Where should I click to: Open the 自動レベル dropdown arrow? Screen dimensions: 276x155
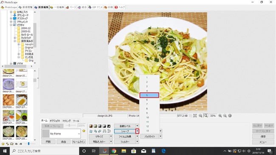point(137,126)
